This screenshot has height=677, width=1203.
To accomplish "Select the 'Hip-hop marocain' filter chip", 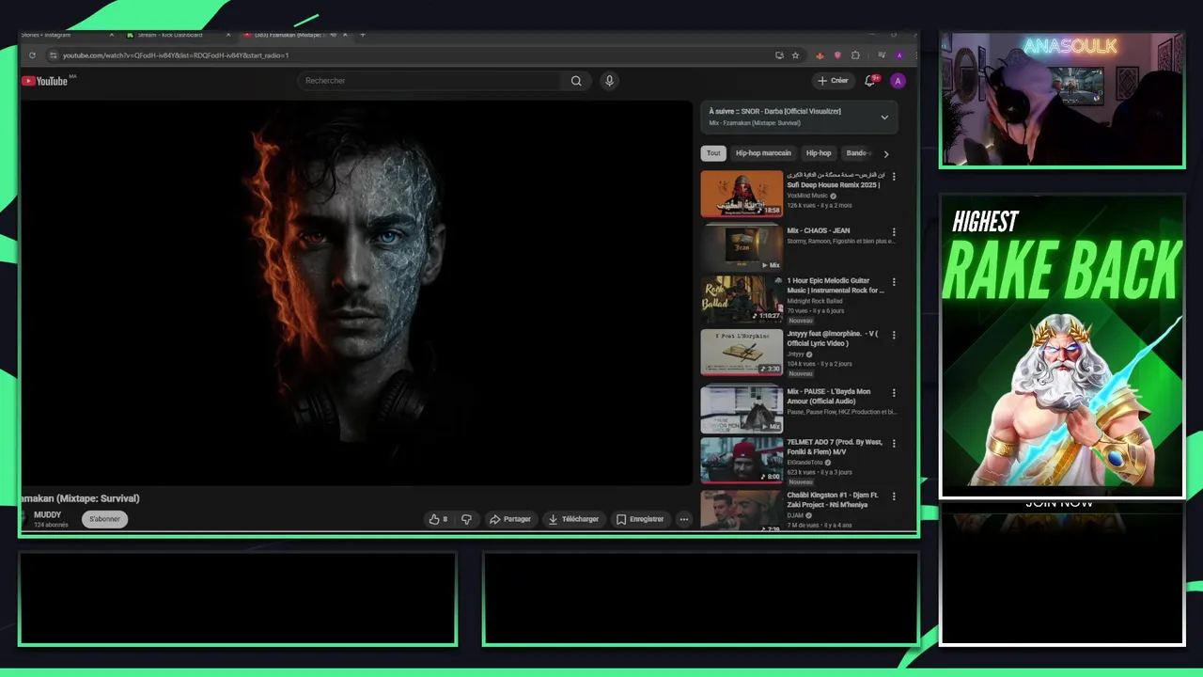I will [763, 153].
